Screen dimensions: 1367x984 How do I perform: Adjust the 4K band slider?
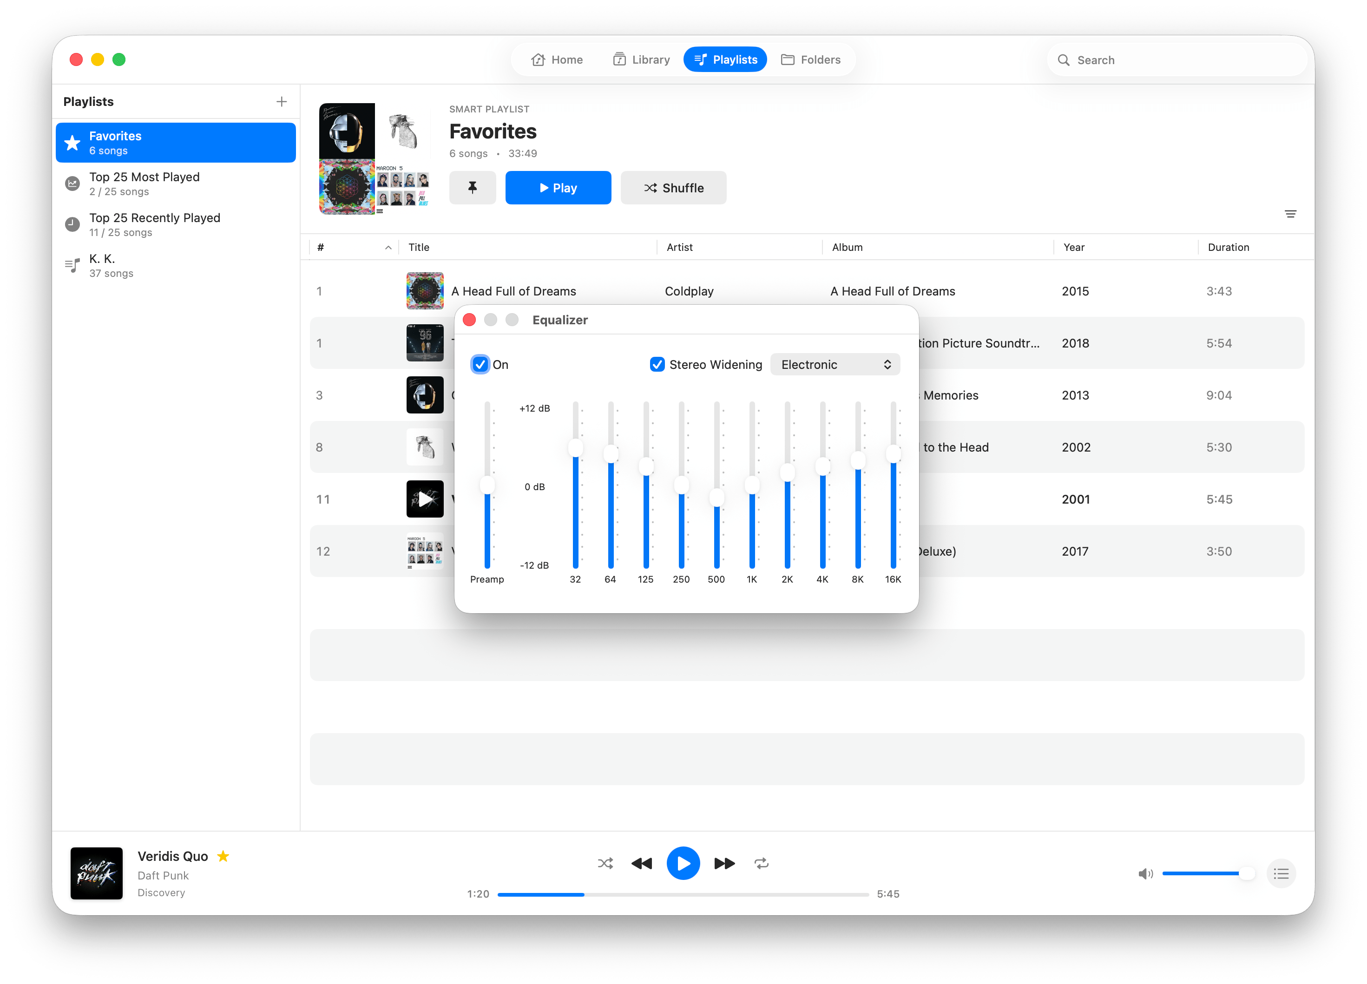(823, 466)
